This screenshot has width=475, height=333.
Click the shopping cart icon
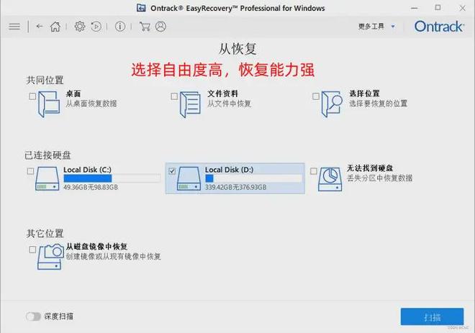pyautogui.click(x=145, y=27)
